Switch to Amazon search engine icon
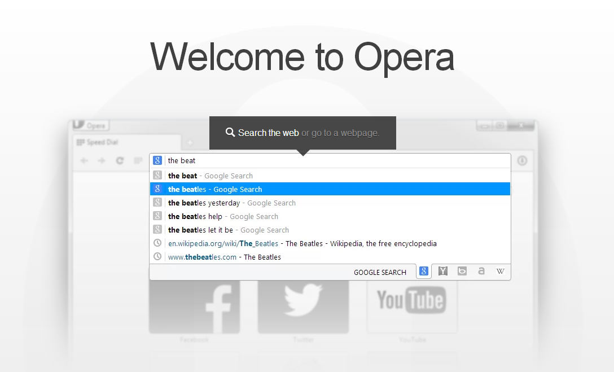The image size is (614, 372). pyautogui.click(x=481, y=271)
